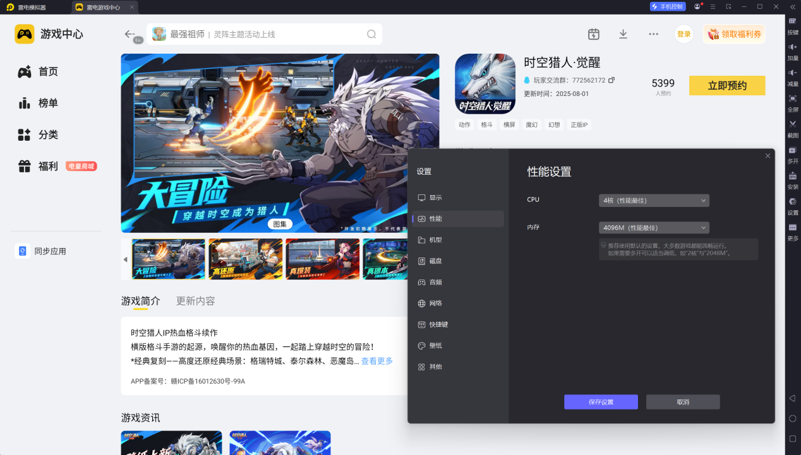Open the first 游戏资讯 news card
801x455 pixels.
pyautogui.click(x=171, y=443)
